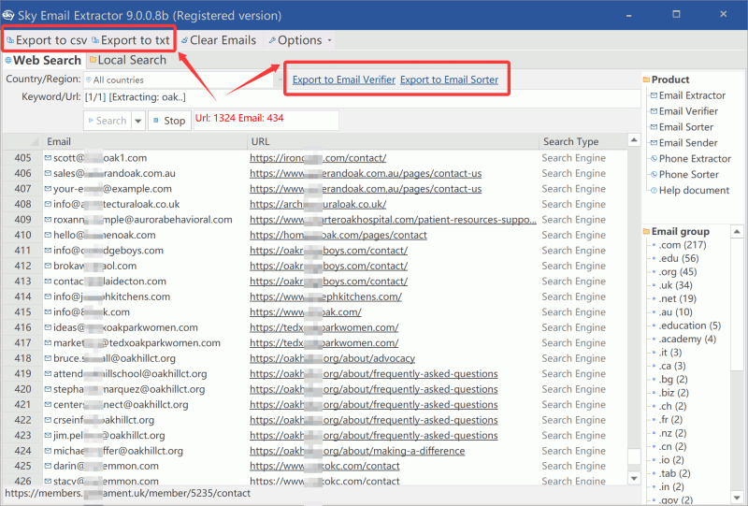The image size is (748, 506).
Task: Sort by the URL column header
Action: pos(393,142)
